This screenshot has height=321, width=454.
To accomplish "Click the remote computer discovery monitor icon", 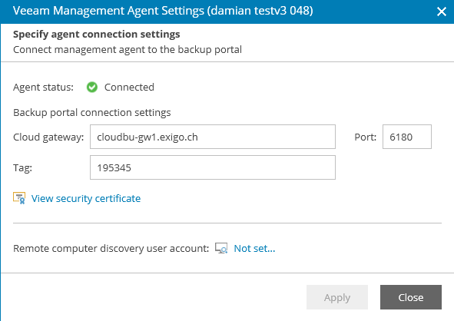I will pos(221,248).
